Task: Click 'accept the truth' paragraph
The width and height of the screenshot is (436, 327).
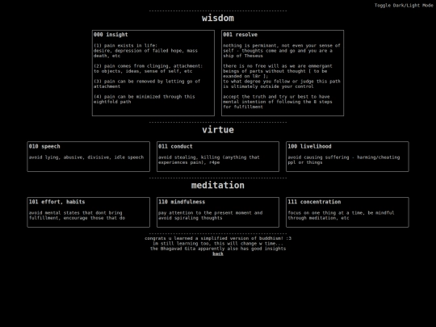Action: (278, 102)
